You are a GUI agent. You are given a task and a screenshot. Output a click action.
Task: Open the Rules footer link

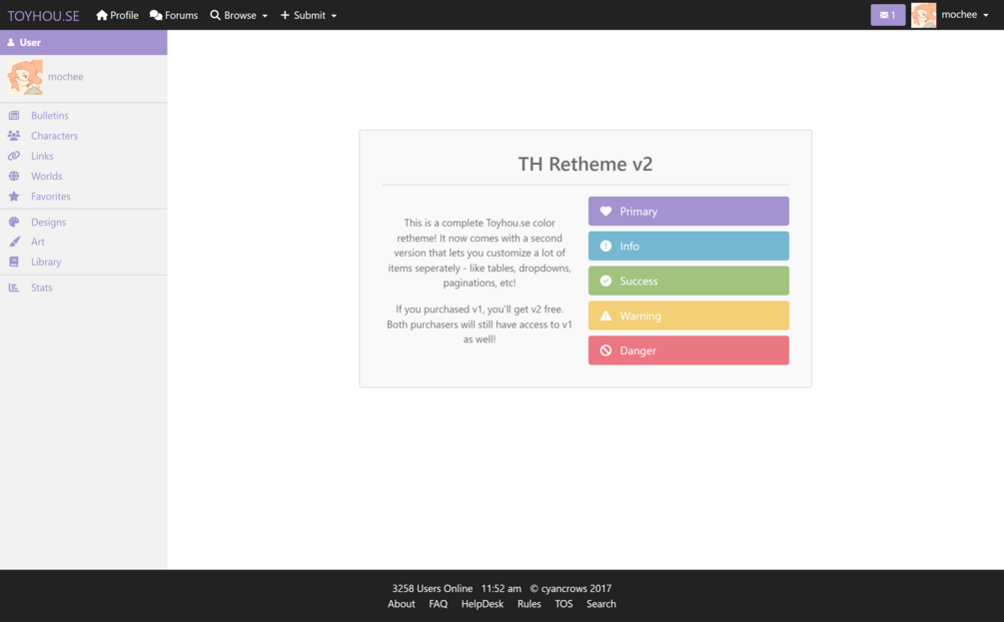click(x=528, y=604)
